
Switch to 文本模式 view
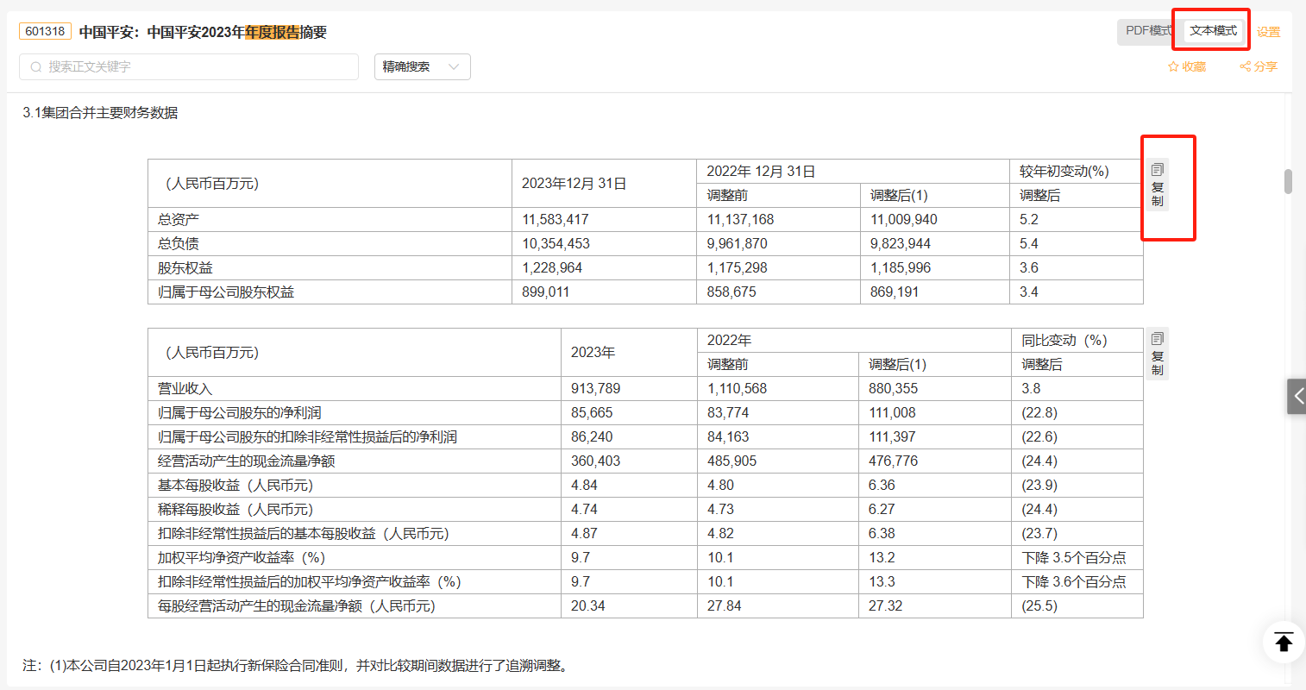[x=1213, y=31]
